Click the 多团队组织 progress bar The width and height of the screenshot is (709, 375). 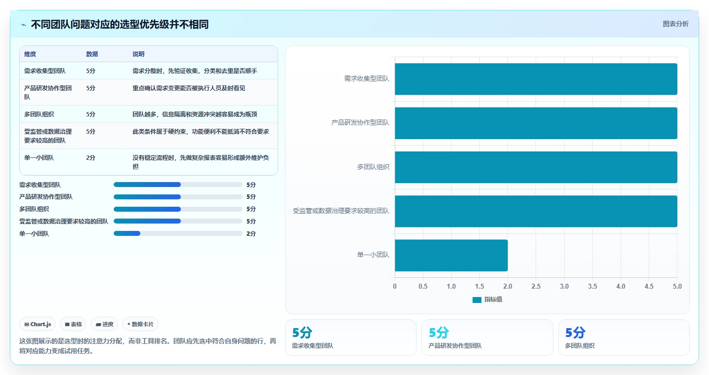[178, 209]
